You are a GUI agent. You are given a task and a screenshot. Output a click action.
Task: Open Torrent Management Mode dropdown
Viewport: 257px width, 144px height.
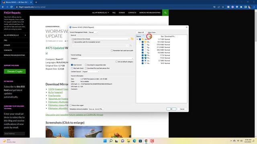click(x=93, y=32)
